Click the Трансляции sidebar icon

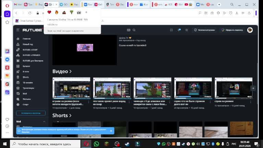click(18, 88)
